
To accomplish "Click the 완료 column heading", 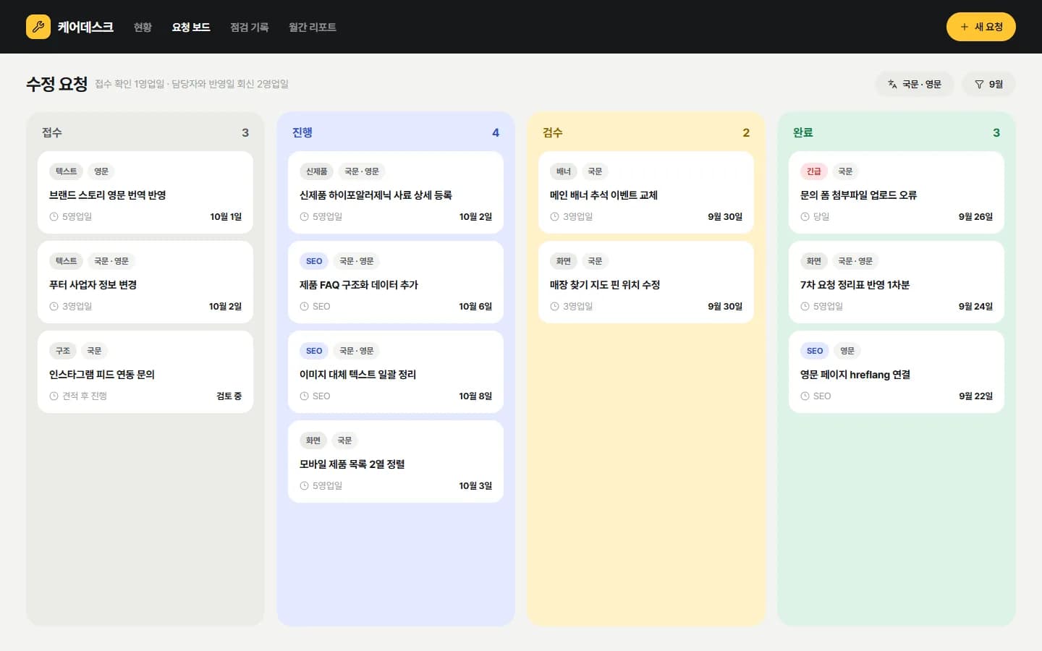I will pyautogui.click(x=803, y=132).
